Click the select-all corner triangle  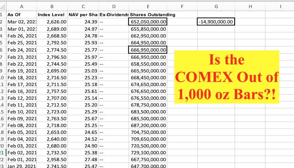tap(3, 6)
